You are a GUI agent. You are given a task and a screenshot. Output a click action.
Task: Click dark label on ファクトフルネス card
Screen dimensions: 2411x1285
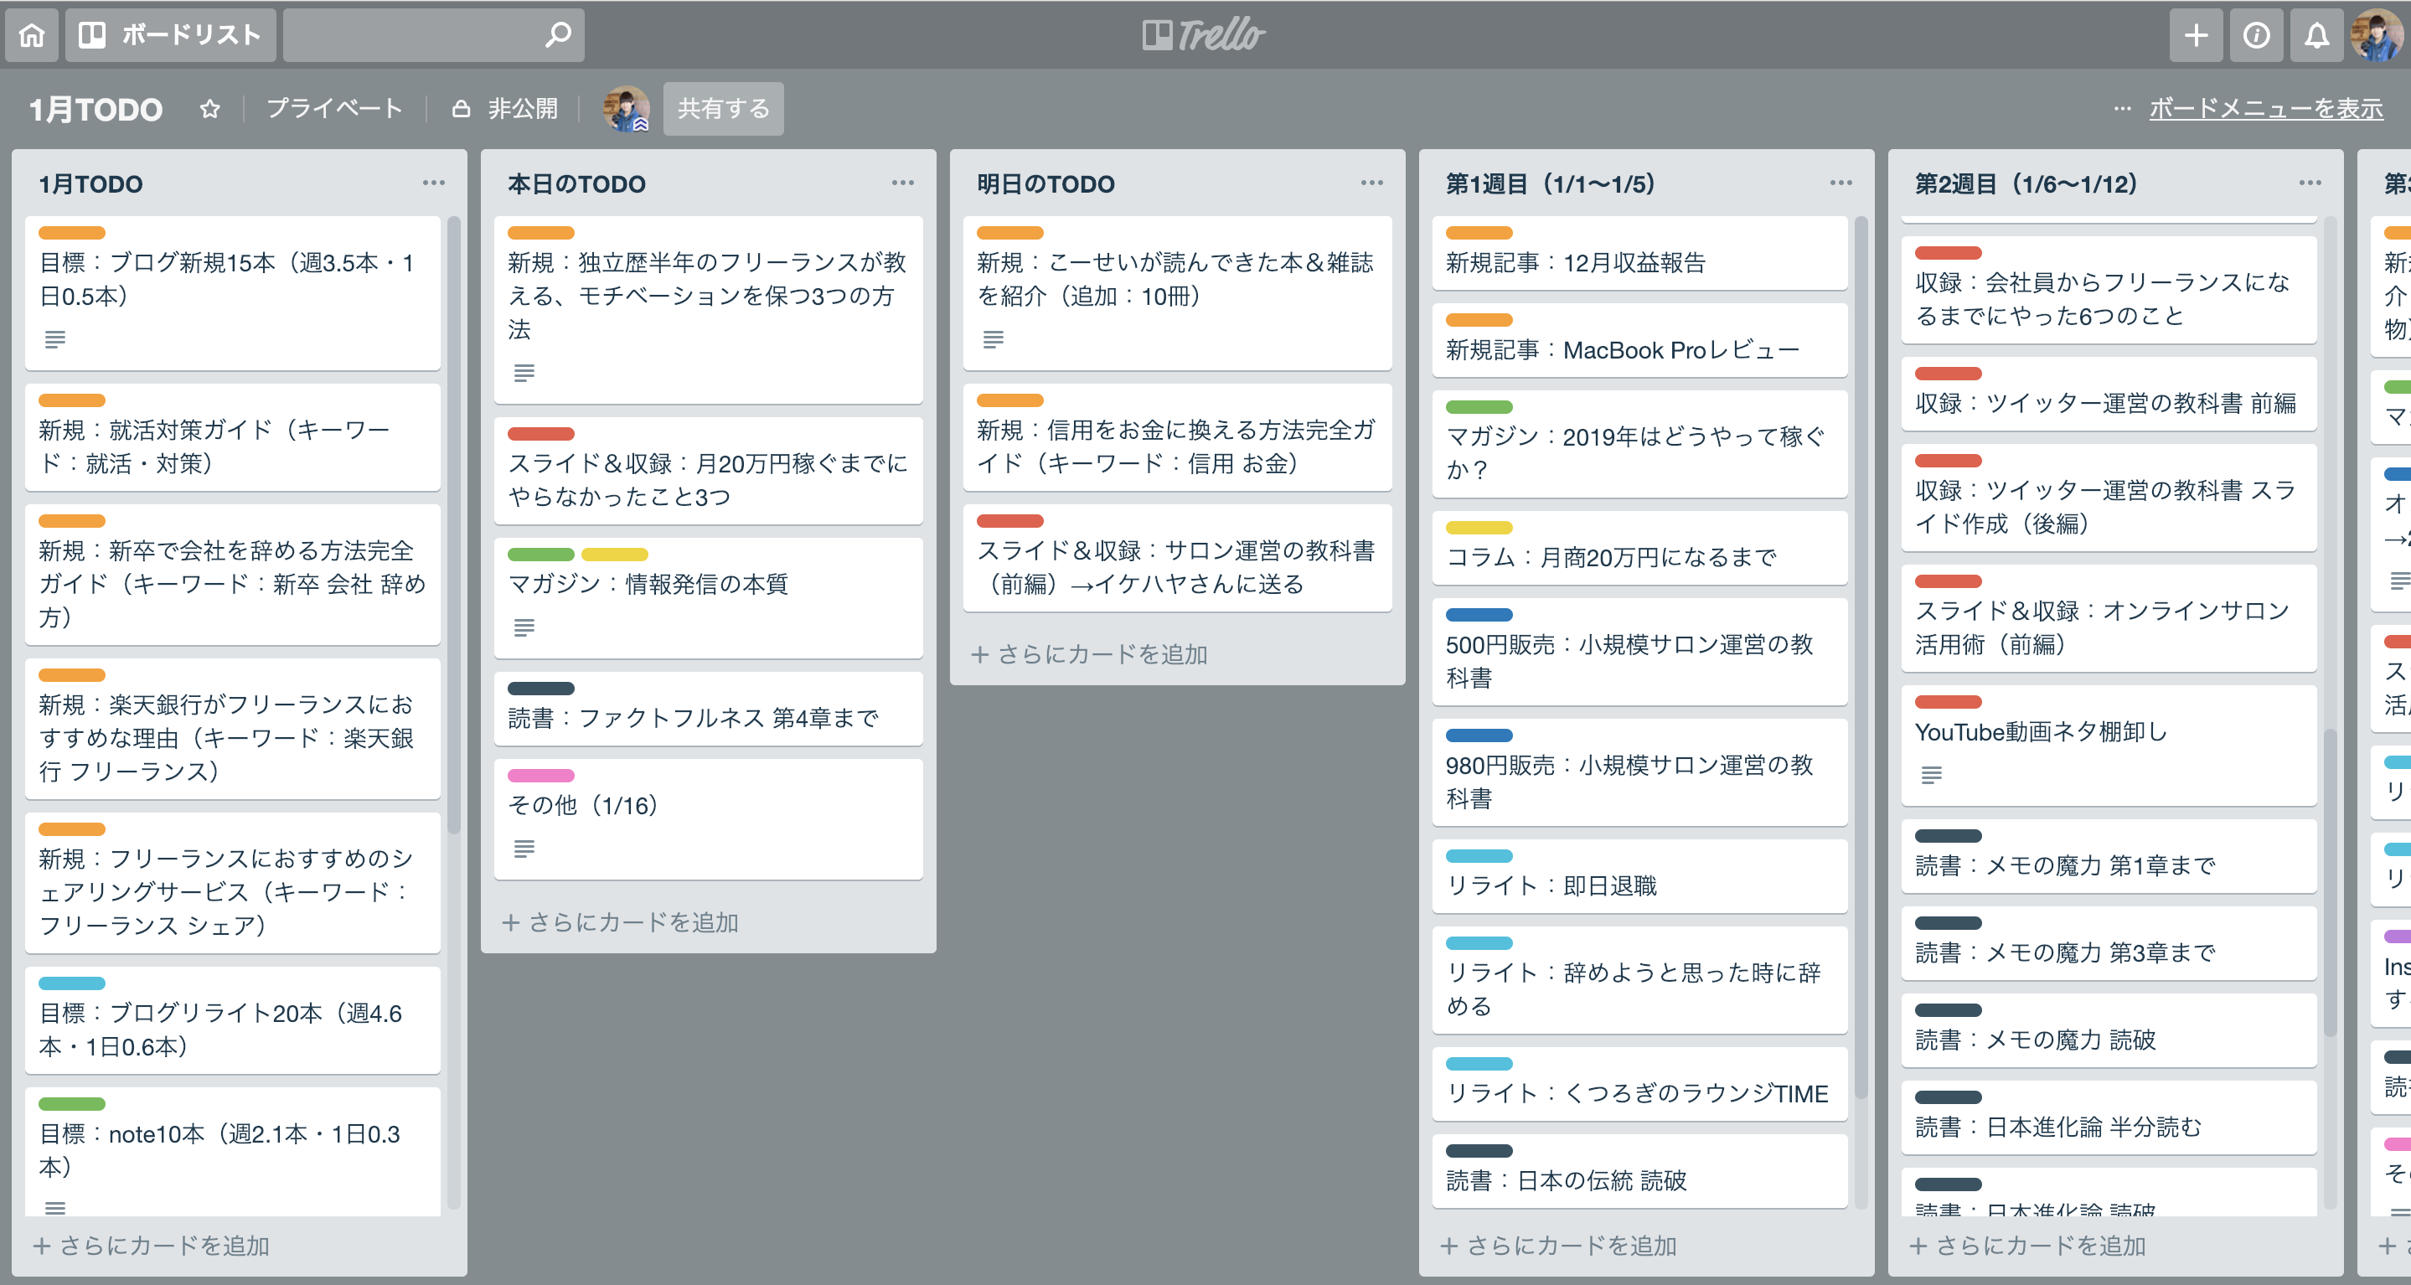tap(541, 688)
